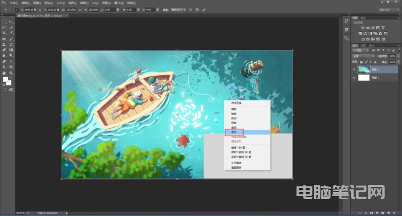Toggle lock transparent pixels
Viewport: 402px width, 216px height.
click(x=362, y=62)
